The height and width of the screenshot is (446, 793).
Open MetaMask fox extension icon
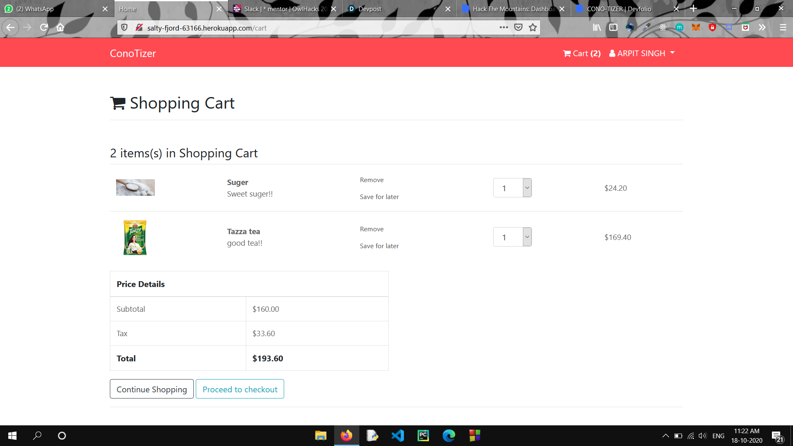pos(696,28)
